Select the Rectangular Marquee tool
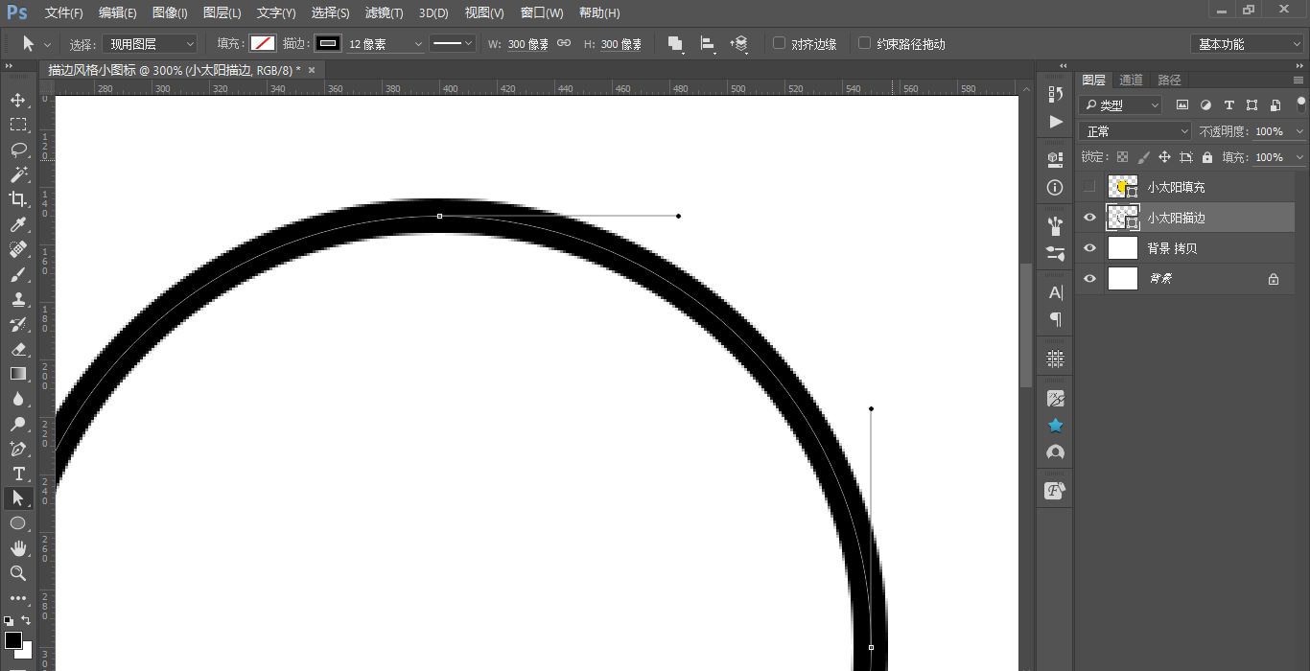This screenshot has width=1310, height=671. click(17, 125)
